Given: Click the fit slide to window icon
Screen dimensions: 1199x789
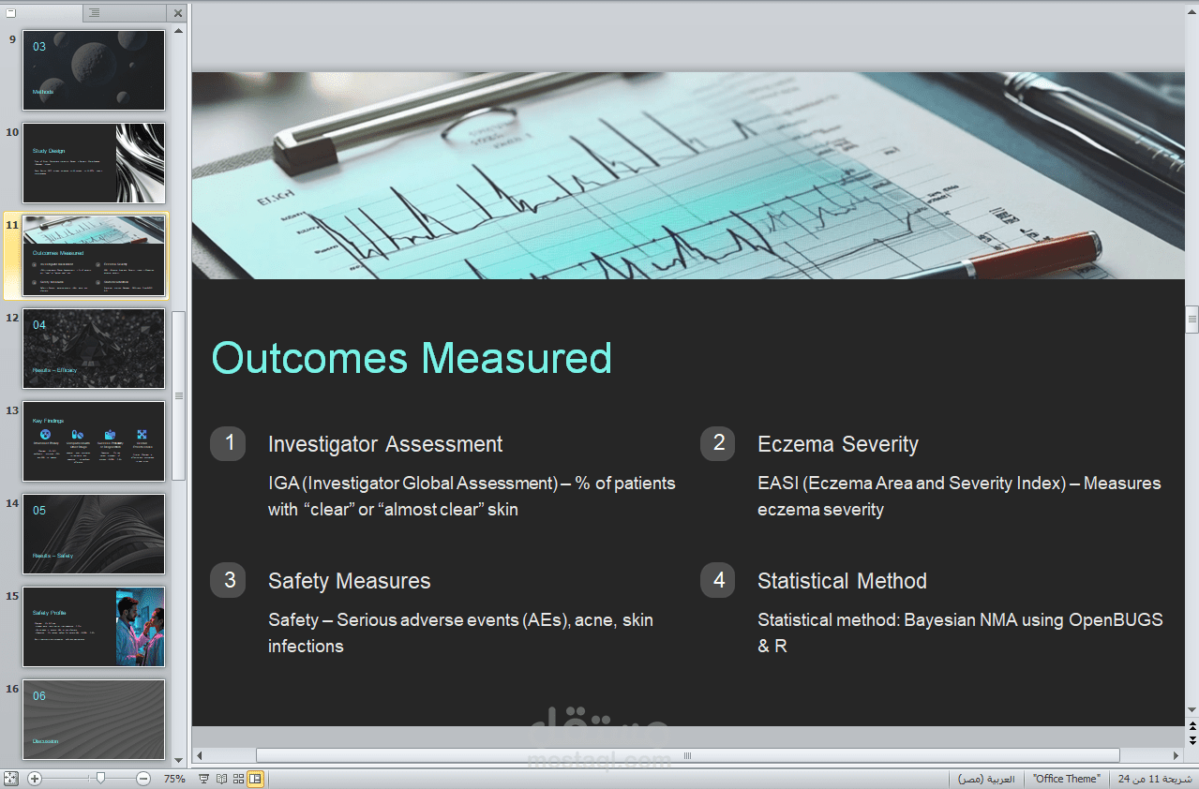Looking at the screenshot, I should click(10, 779).
